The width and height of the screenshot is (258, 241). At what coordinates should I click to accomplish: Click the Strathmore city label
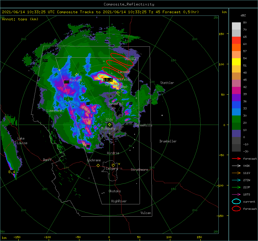[139, 170]
